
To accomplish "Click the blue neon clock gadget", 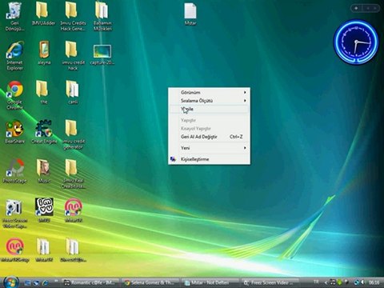I will (356, 42).
